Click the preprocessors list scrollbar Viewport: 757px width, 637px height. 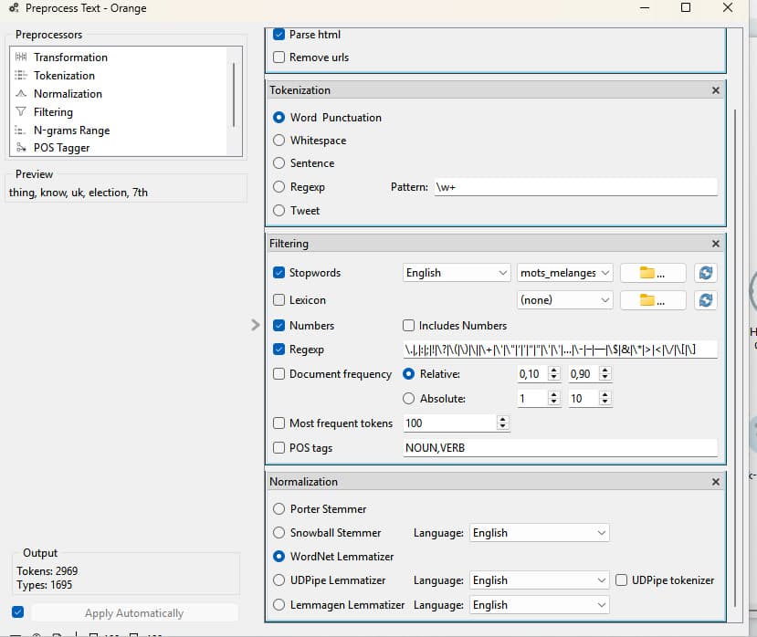tap(234, 95)
